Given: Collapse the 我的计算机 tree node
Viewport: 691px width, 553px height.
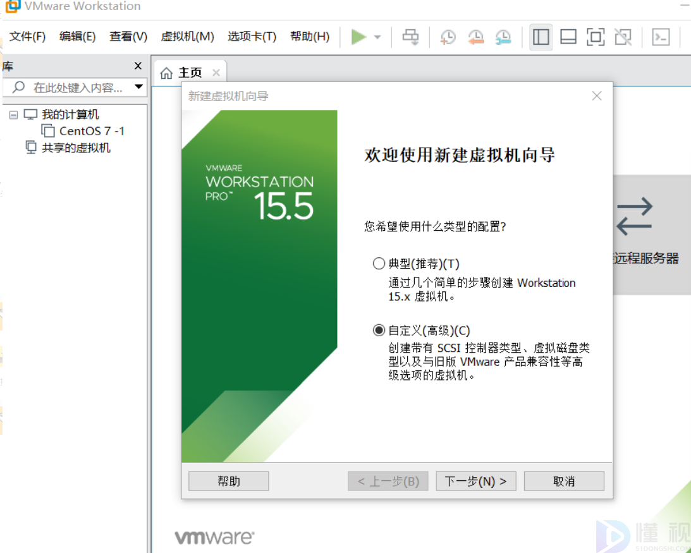Looking at the screenshot, I should (14, 115).
